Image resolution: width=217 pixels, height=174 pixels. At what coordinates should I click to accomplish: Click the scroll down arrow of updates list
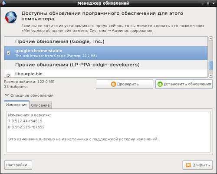coord(210,75)
